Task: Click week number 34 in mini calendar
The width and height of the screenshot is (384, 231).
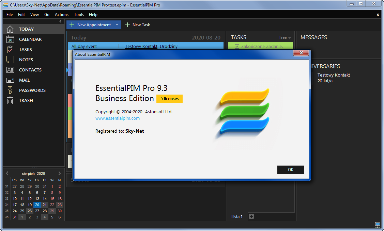Action: (x=7, y=205)
